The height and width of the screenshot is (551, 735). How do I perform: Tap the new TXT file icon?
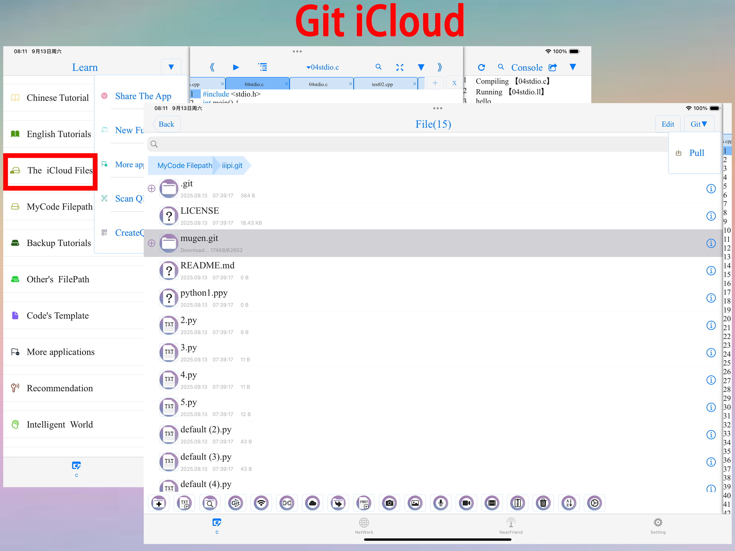point(184,503)
